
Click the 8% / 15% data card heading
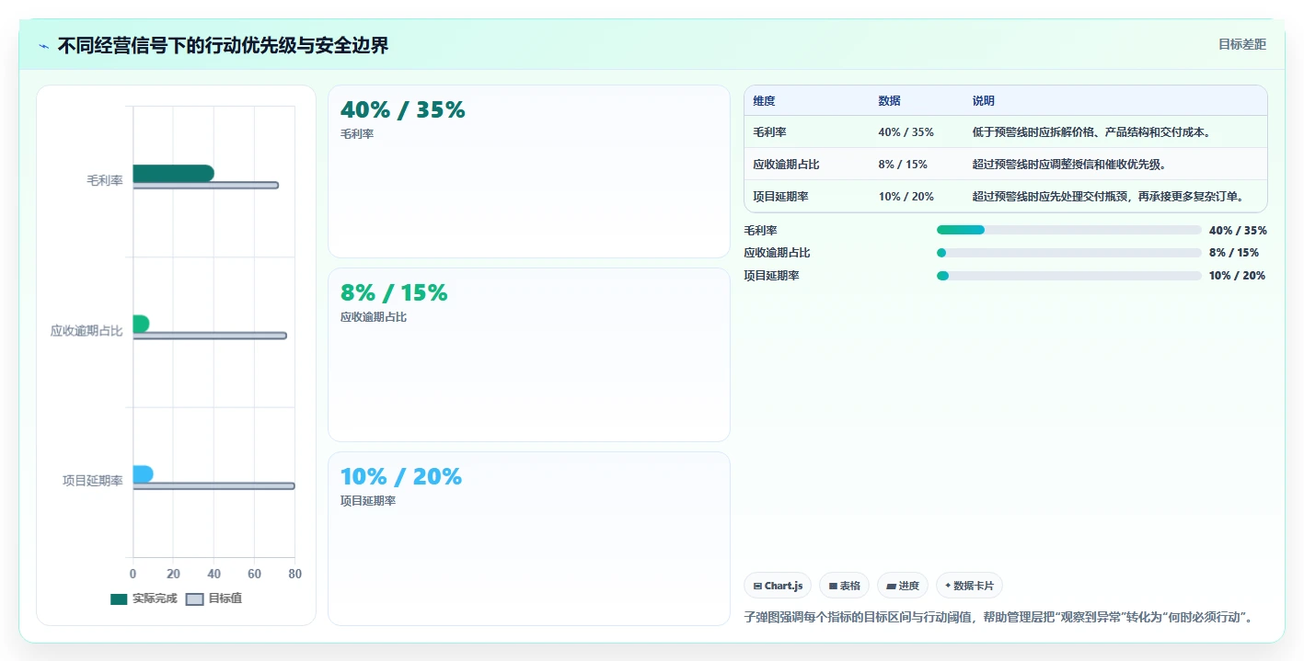pos(394,292)
